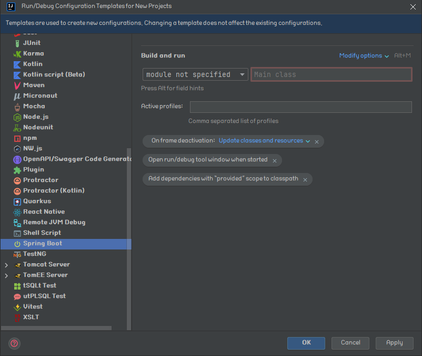Click the Karma icon
The image size is (422, 356).
coord(17,54)
